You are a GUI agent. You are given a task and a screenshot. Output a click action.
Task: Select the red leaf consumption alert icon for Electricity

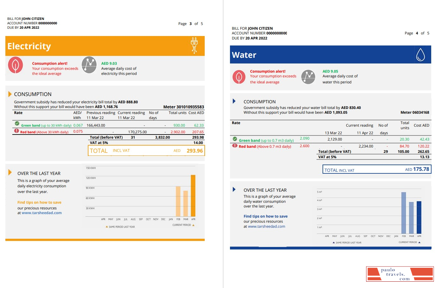coord(15,65)
